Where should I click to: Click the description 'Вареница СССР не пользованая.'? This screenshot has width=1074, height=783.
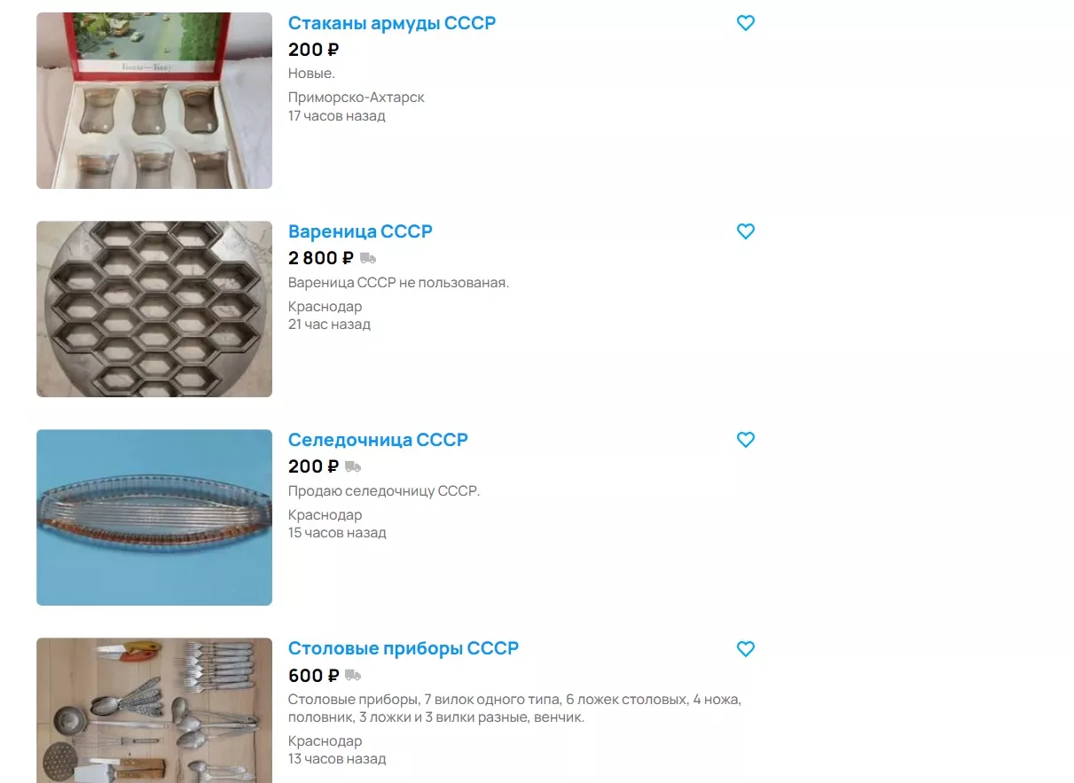coord(398,283)
